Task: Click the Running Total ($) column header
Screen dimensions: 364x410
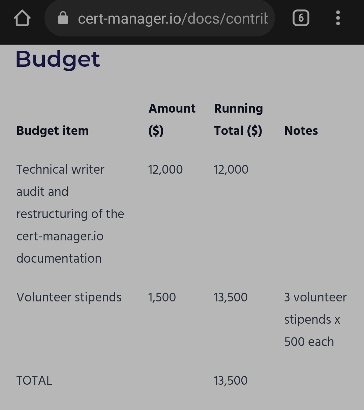Action: (x=239, y=120)
